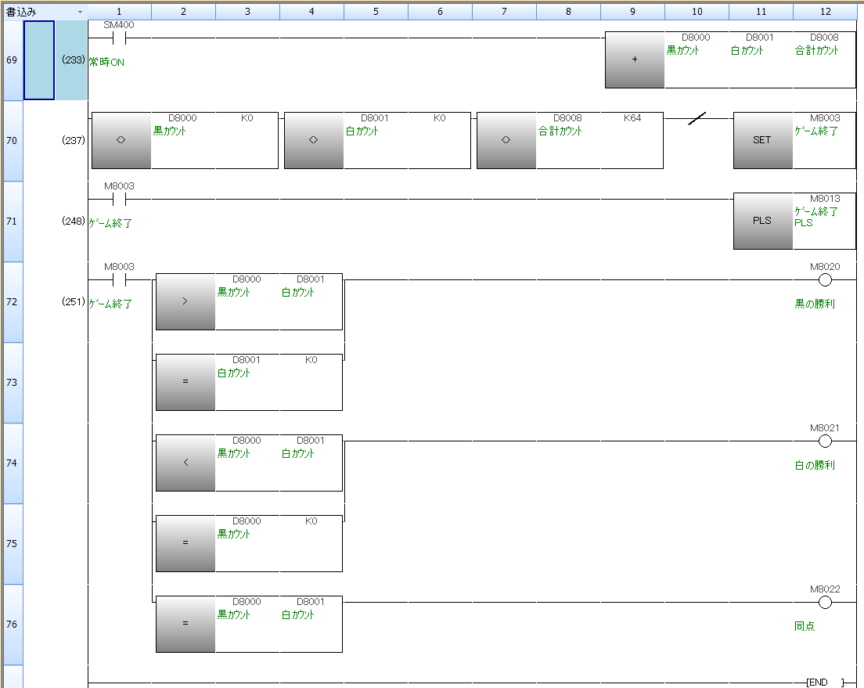Click row header 70
Image resolution: width=864 pixels, height=688 pixels.
click(x=12, y=141)
